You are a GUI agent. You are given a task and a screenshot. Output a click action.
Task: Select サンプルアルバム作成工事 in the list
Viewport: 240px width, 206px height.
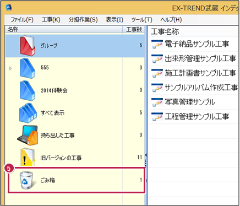tap(201, 88)
